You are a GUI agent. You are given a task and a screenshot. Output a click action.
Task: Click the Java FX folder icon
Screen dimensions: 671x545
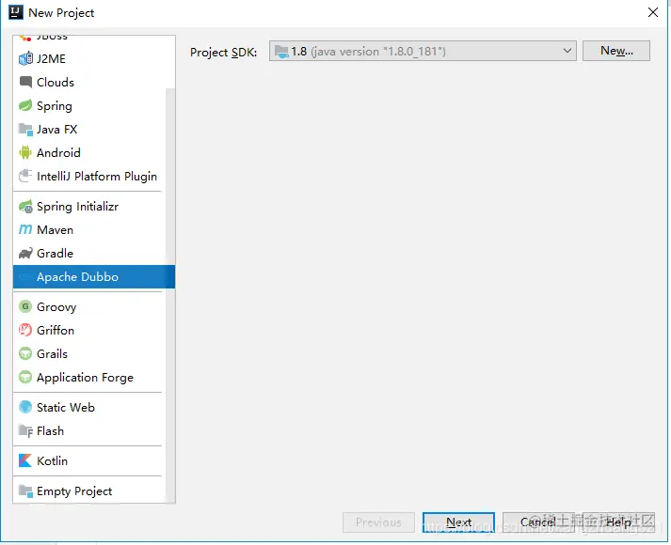[x=25, y=130]
